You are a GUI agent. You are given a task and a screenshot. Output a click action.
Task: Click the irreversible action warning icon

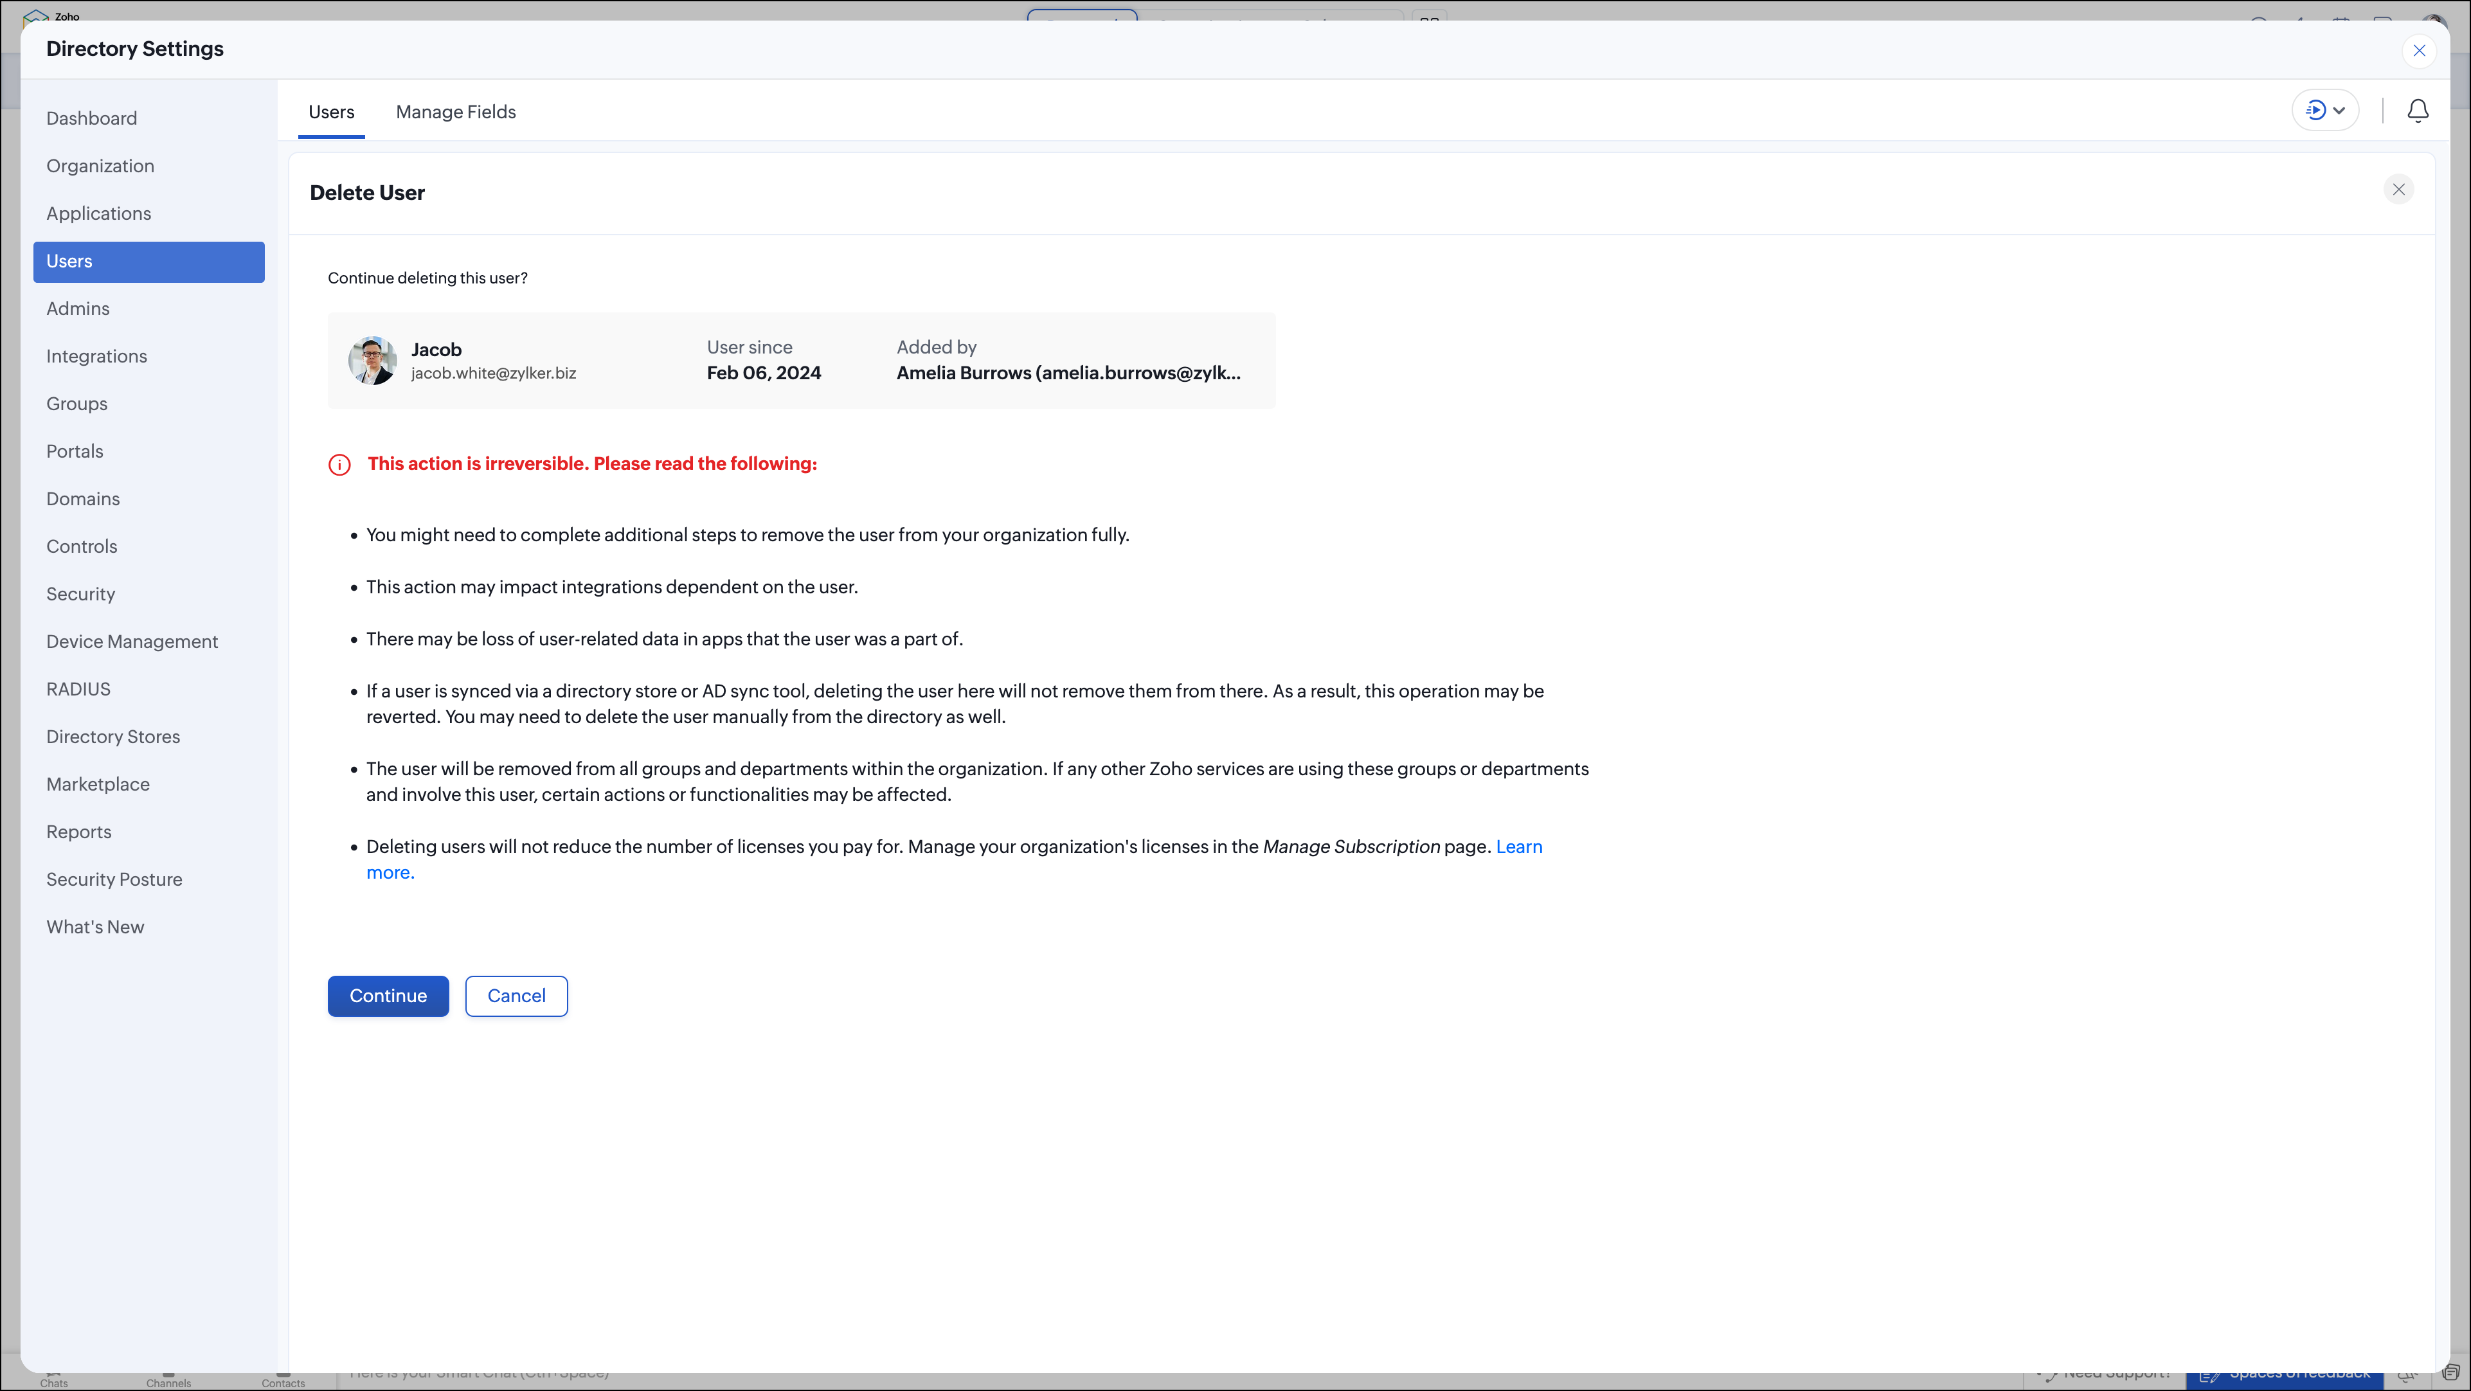(x=339, y=464)
